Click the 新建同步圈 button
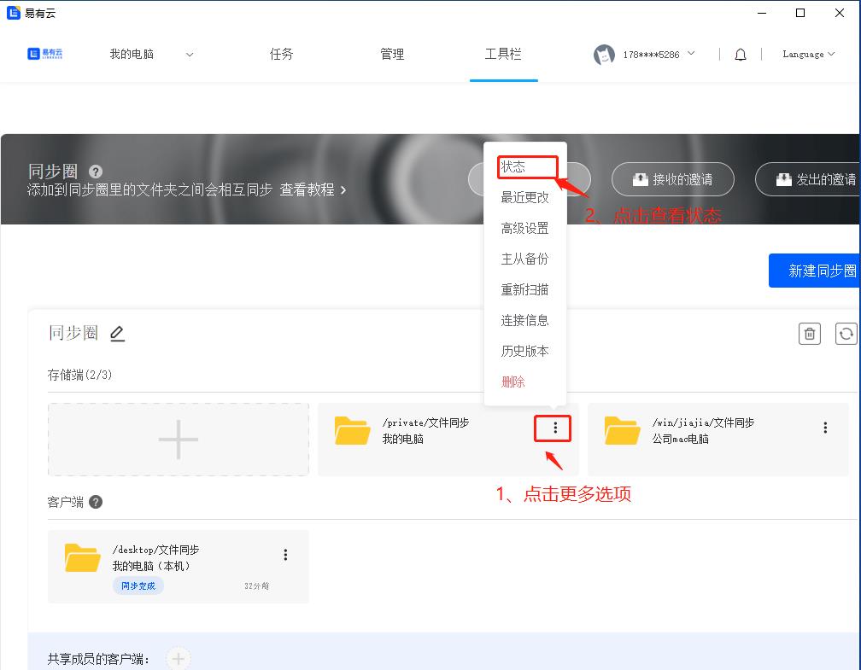 tap(814, 271)
